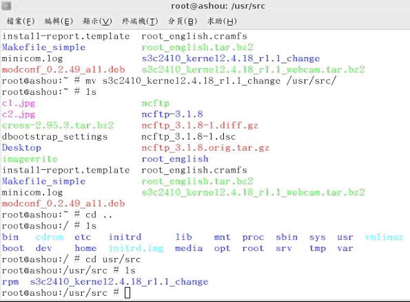Click the c1.jpg filename

coord(19,103)
